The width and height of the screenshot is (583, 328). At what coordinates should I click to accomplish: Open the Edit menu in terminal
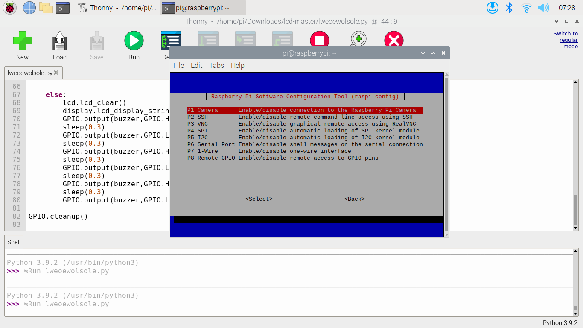point(196,65)
